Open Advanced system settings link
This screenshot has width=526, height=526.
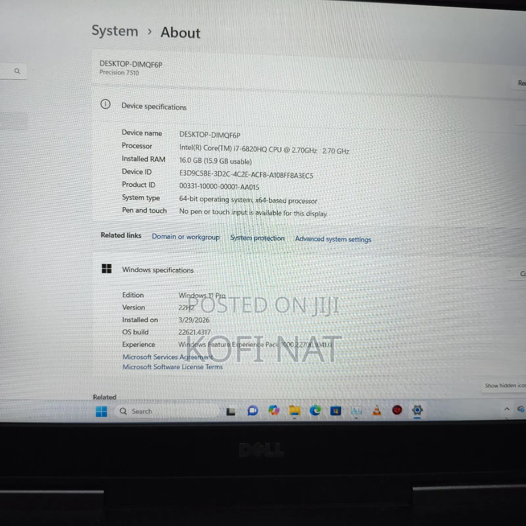point(333,239)
